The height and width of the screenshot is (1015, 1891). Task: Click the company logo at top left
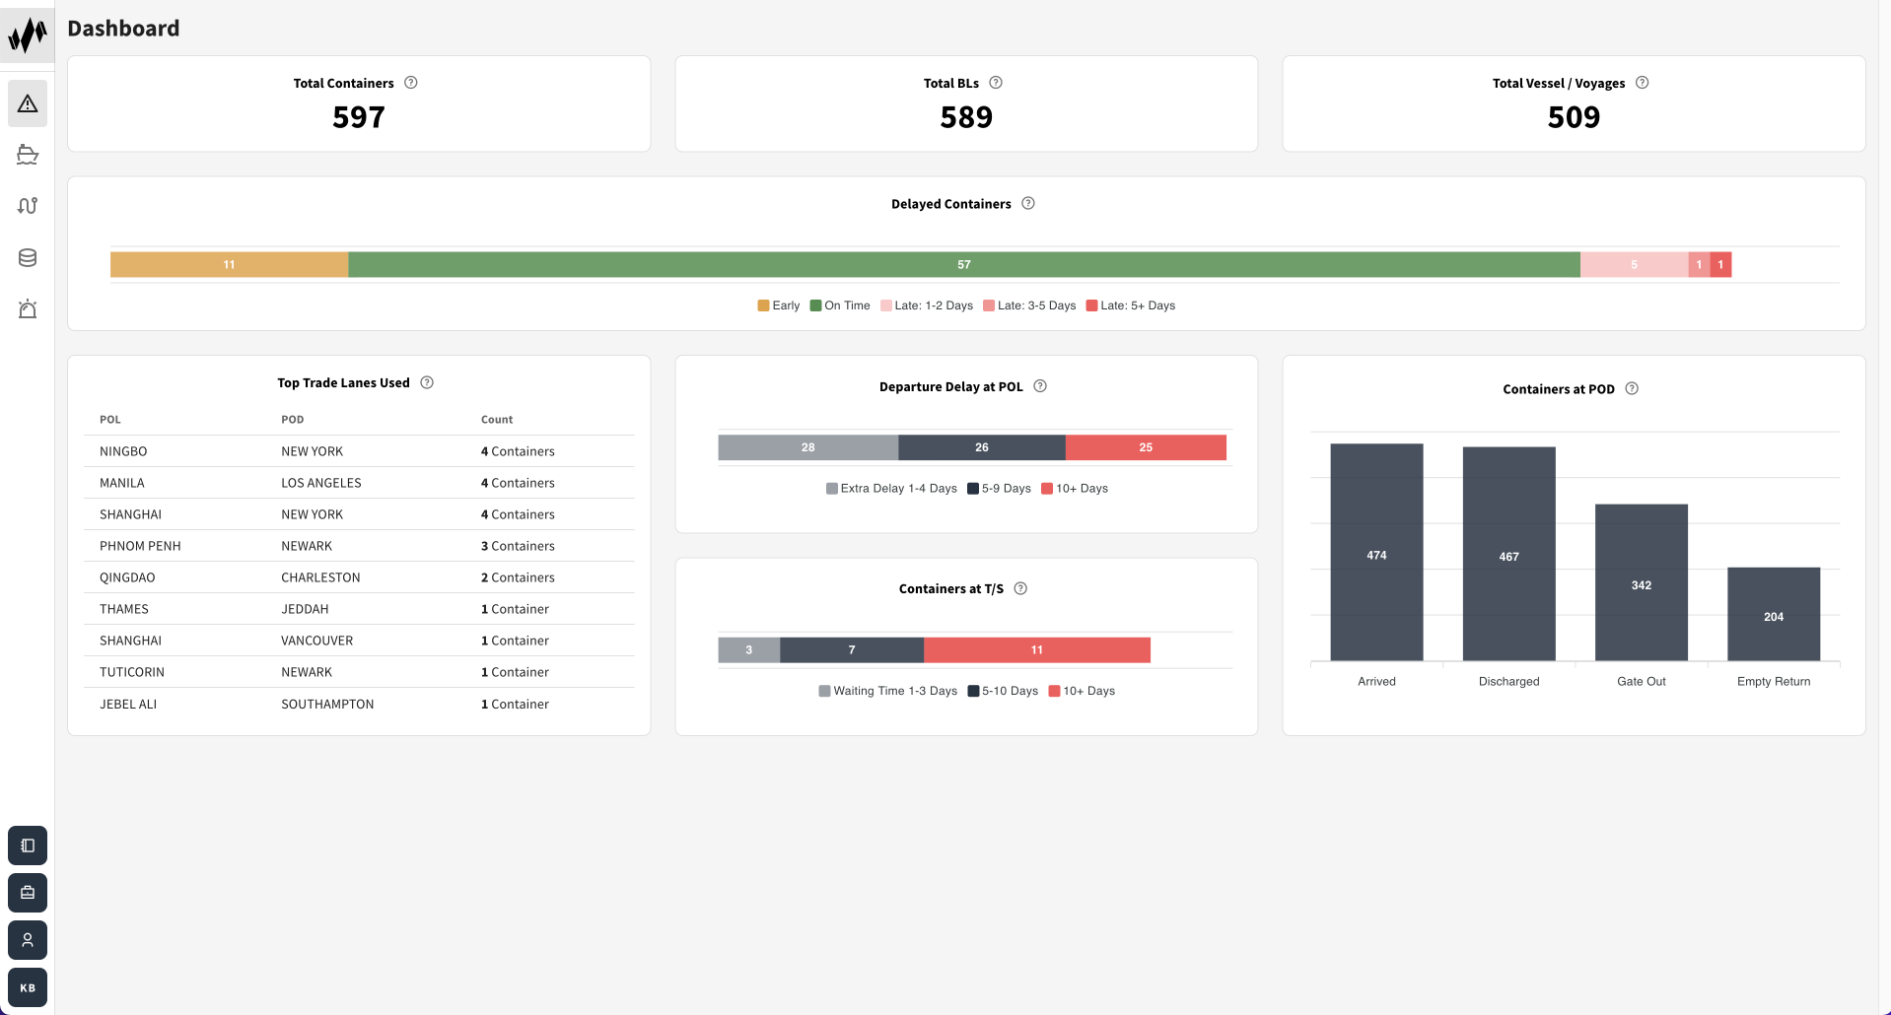(27, 34)
